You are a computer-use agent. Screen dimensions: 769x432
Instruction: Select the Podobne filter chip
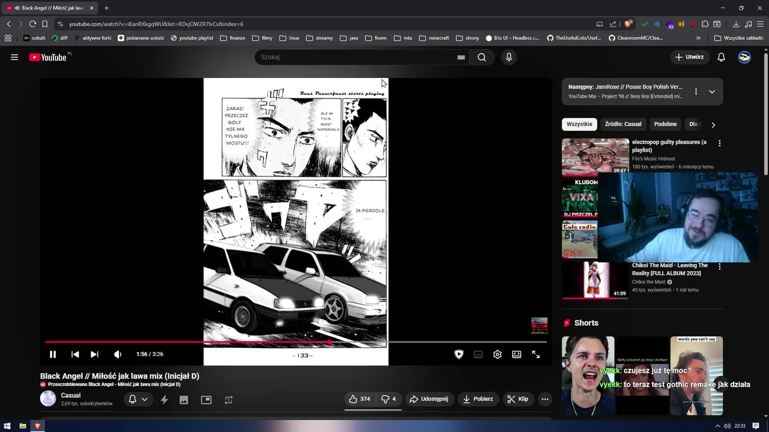(665, 124)
